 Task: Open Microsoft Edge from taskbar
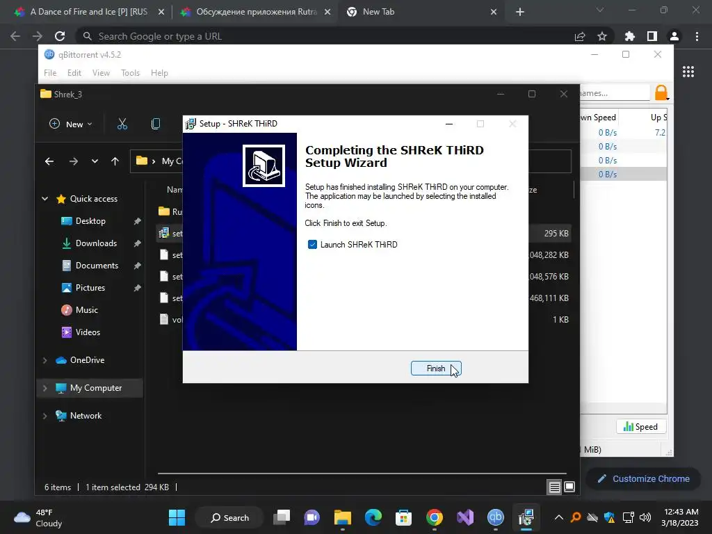373,517
